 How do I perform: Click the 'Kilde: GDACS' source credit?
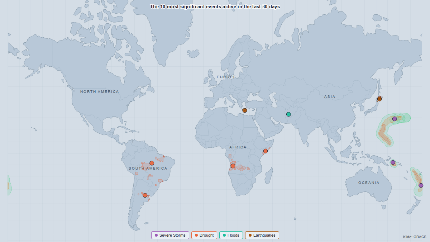(x=415, y=237)
